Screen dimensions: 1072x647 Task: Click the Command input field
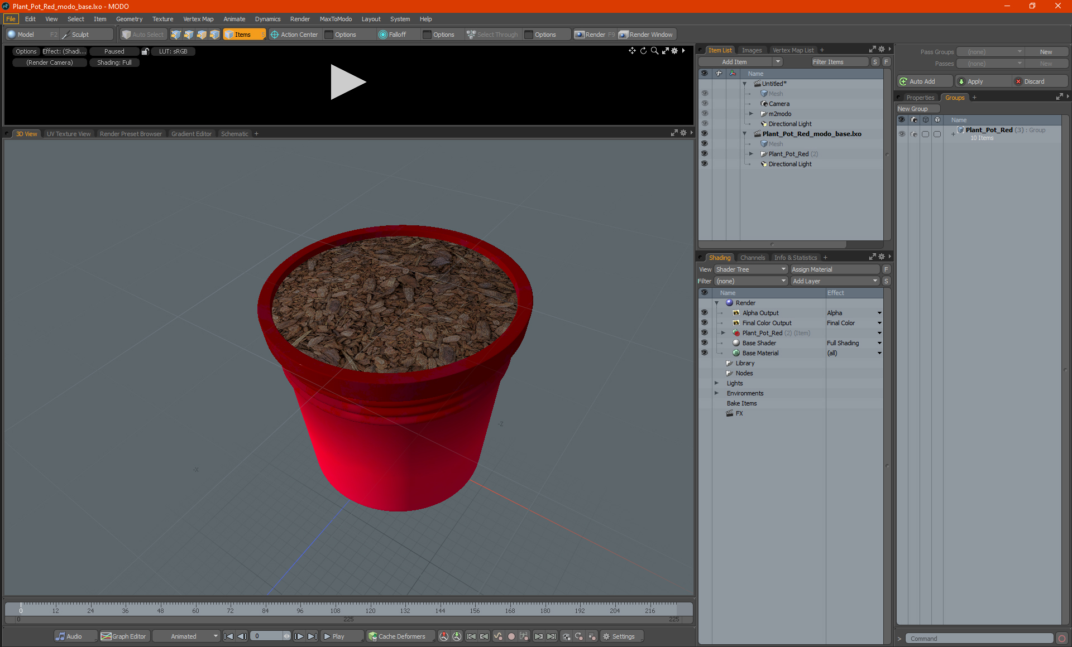979,639
